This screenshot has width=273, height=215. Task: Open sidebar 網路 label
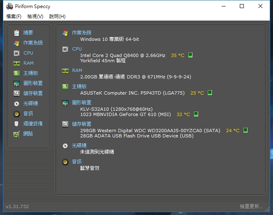tap(28, 134)
